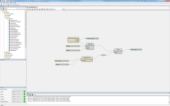Toggle error messages filter (bomb) in Log
Image resolution: width=170 pixels, height=106 pixels.
[x=32, y=95]
